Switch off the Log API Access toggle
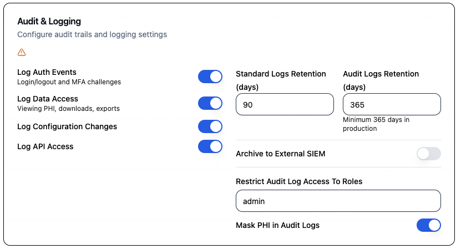The image size is (456, 249). point(210,146)
